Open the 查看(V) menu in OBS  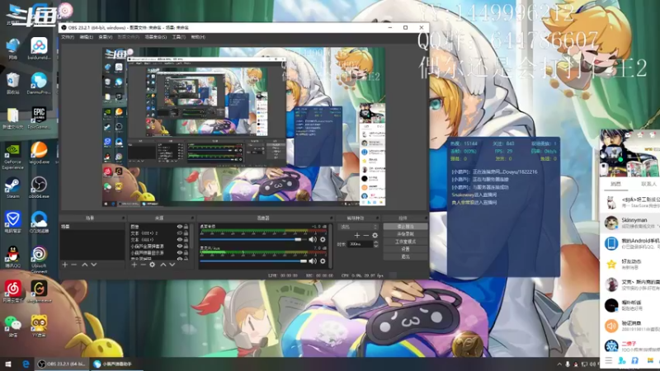pyautogui.click(x=106, y=37)
